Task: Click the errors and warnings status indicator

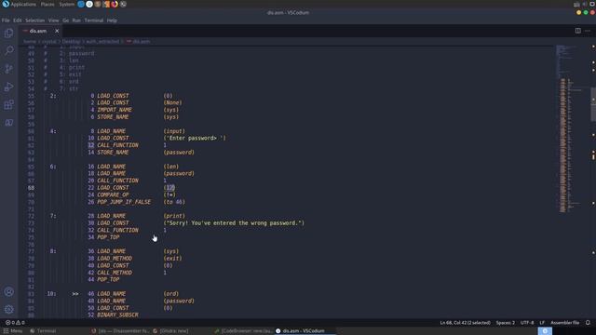Action: coord(15,323)
